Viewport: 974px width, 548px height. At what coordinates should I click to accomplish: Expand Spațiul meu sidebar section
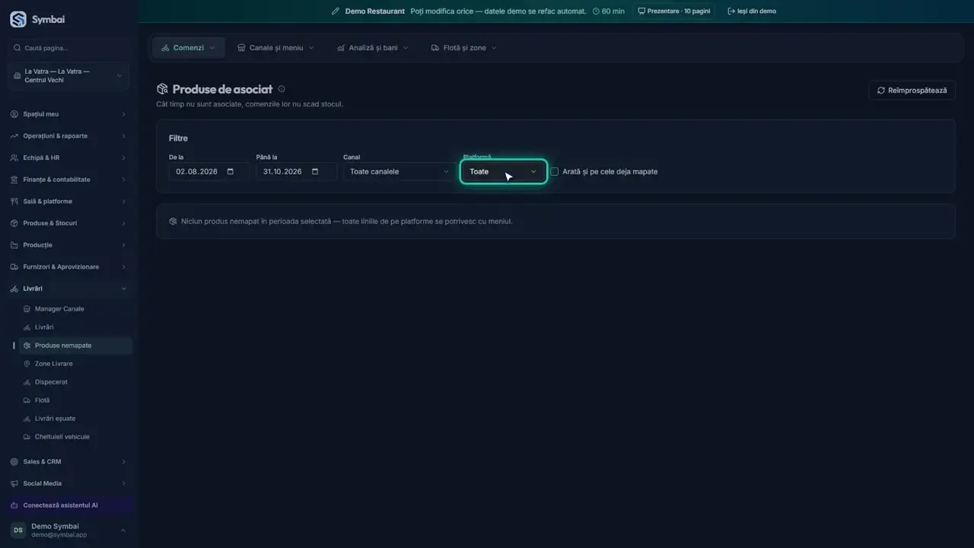click(68, 114)
